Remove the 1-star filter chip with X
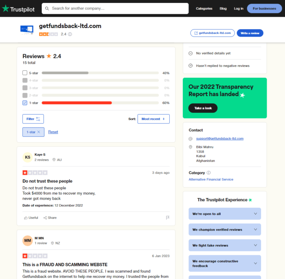The height and width of the screenshot is (279, 285). [x=39, y=132]
